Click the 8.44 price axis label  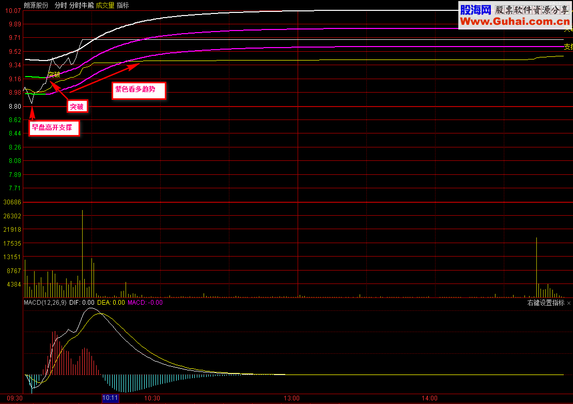(x=15, y=134)
